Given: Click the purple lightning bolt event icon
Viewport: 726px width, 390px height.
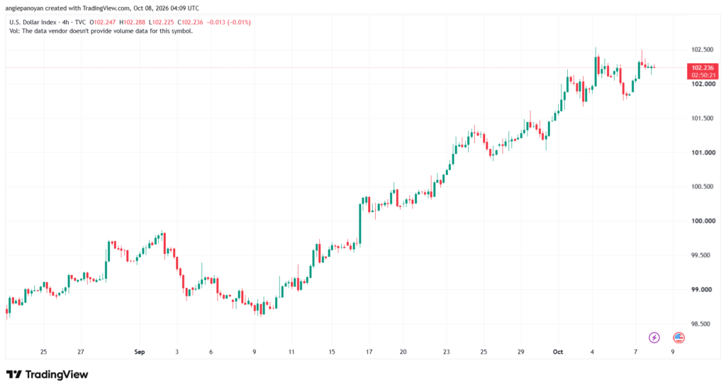Looking at the screenshot, I should 654,338.
